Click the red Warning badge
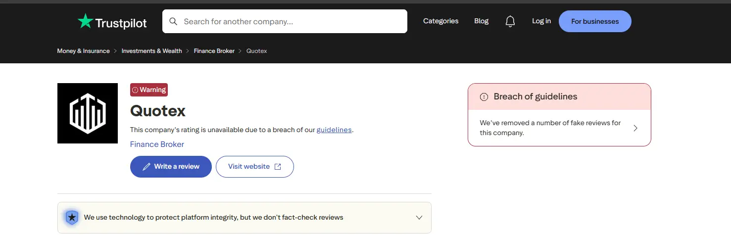731x235 pixels. [x=149, y=90]
